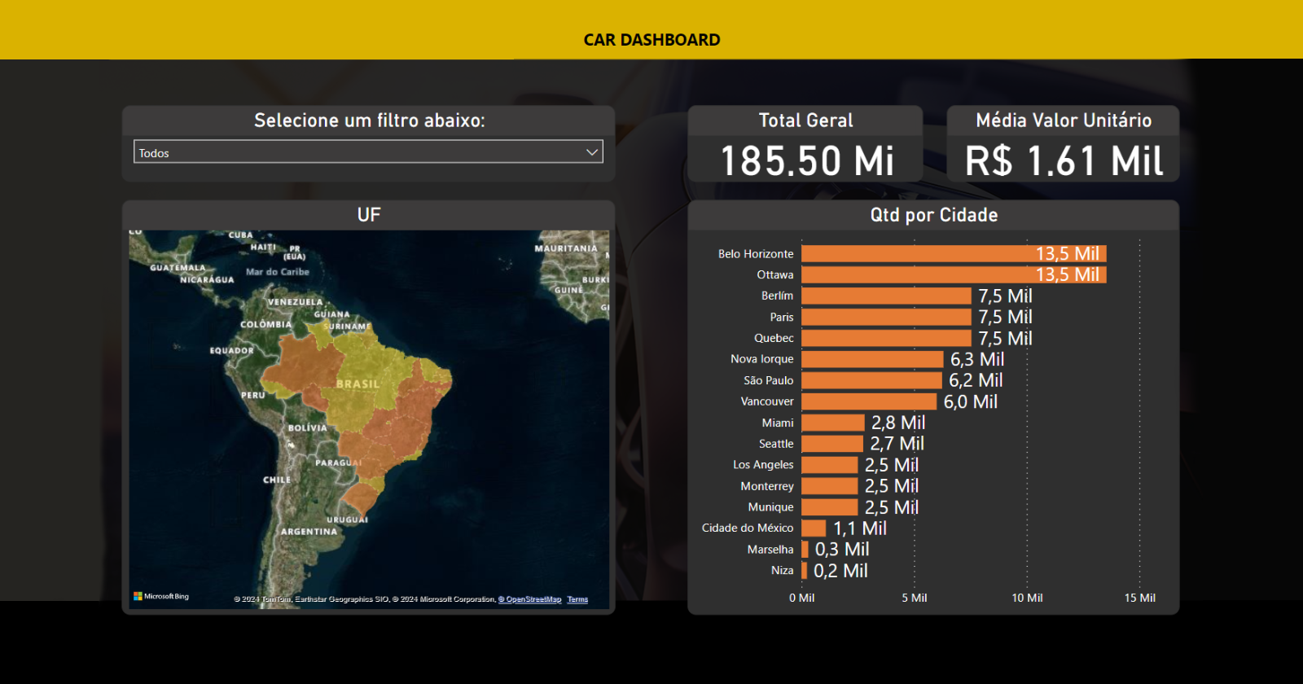
Task: Select the Miami bar
Action: (833, 423)
